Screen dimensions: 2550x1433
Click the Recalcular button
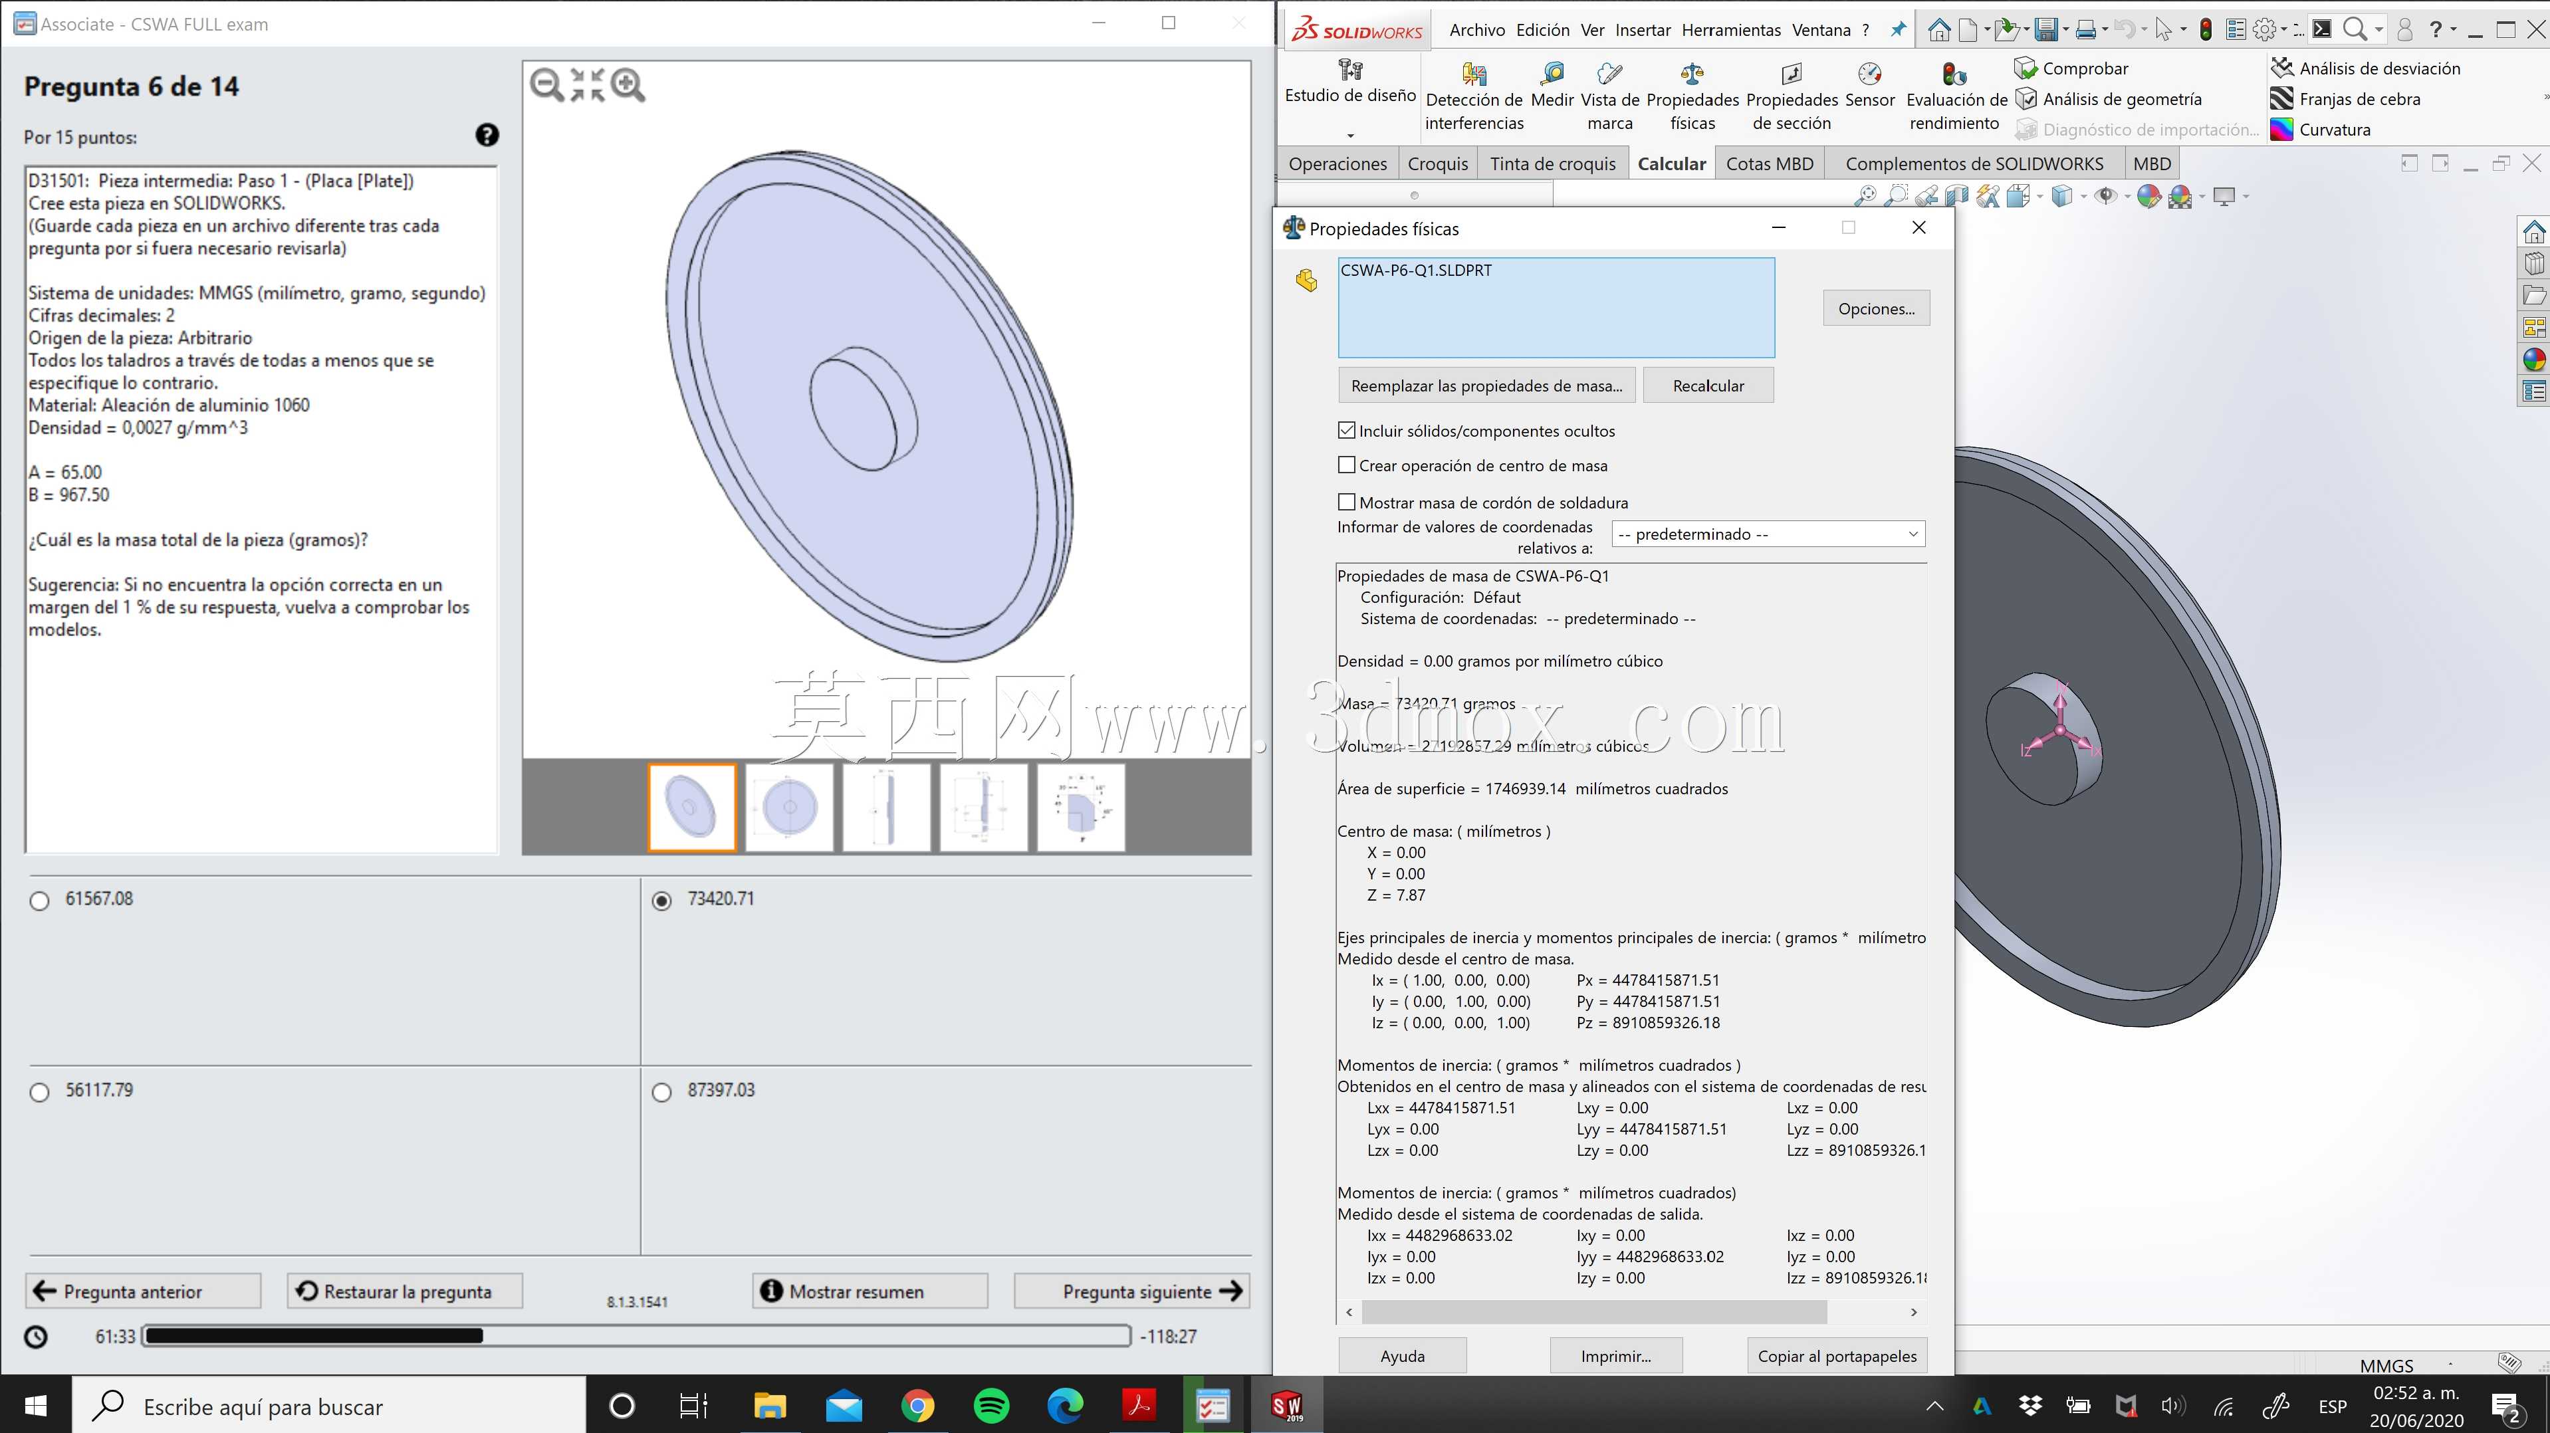click(x=1708, y=386)
